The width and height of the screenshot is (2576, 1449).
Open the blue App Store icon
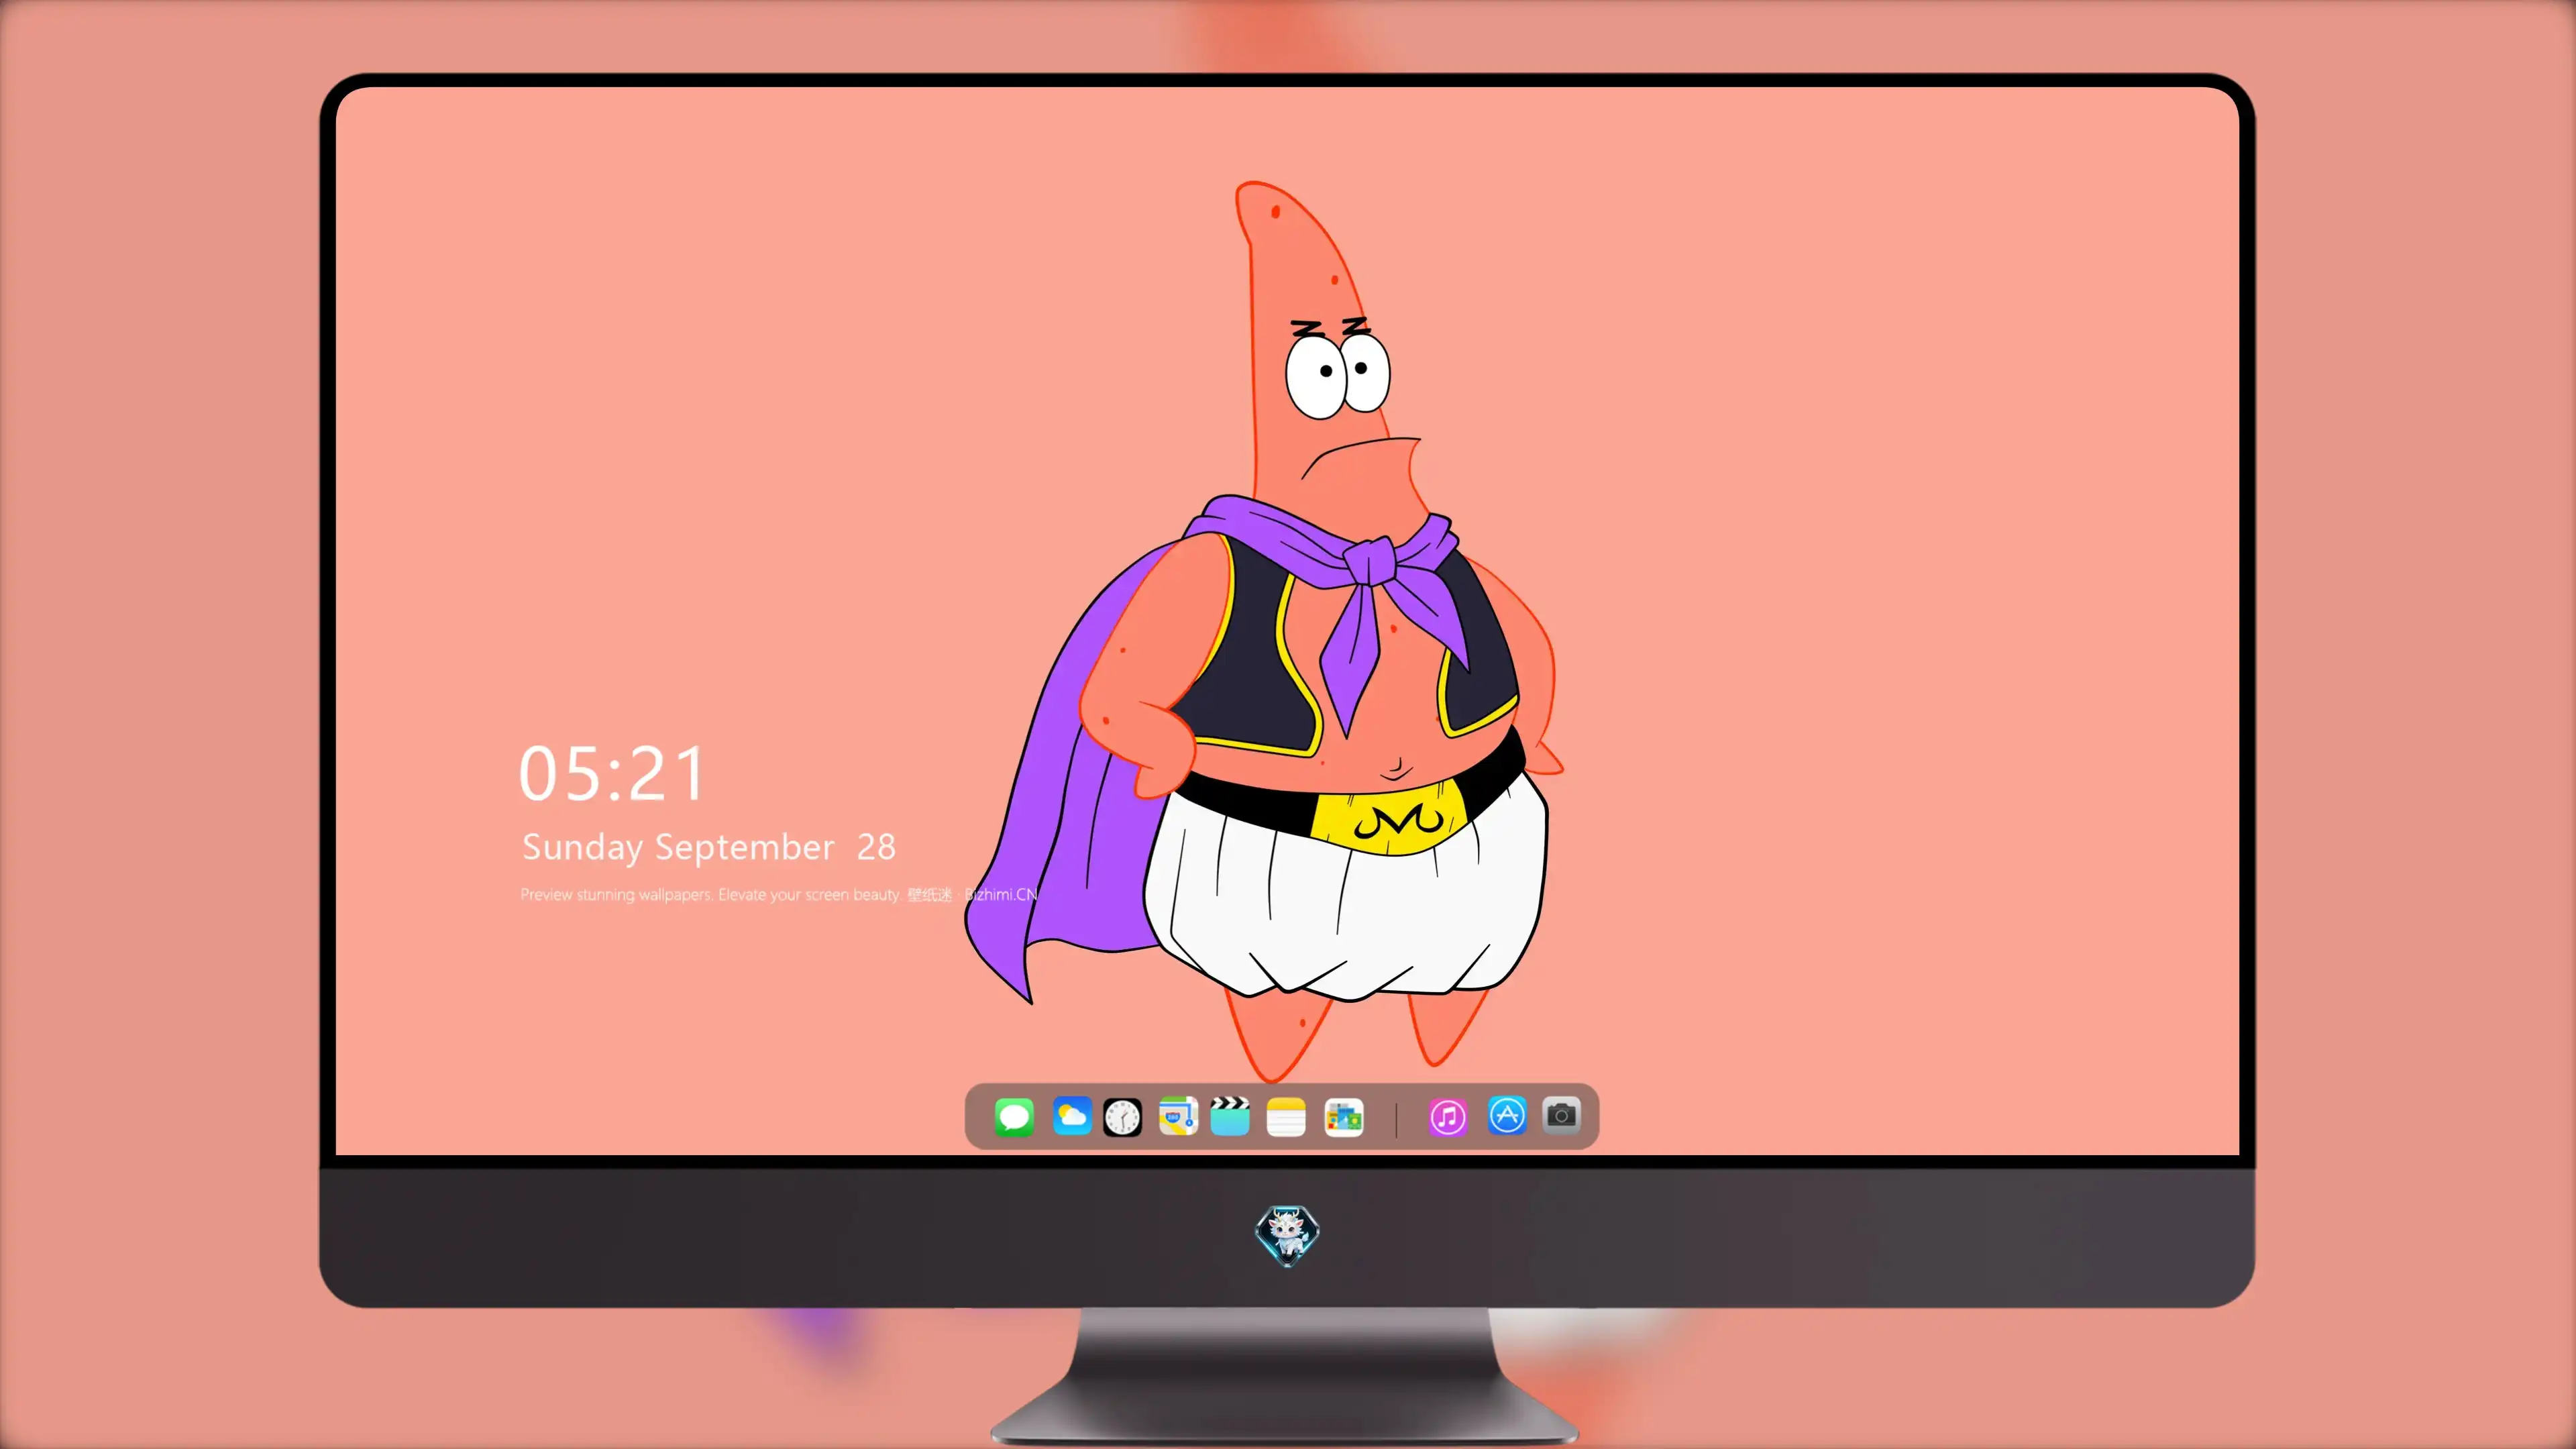coord(1507,1116)
